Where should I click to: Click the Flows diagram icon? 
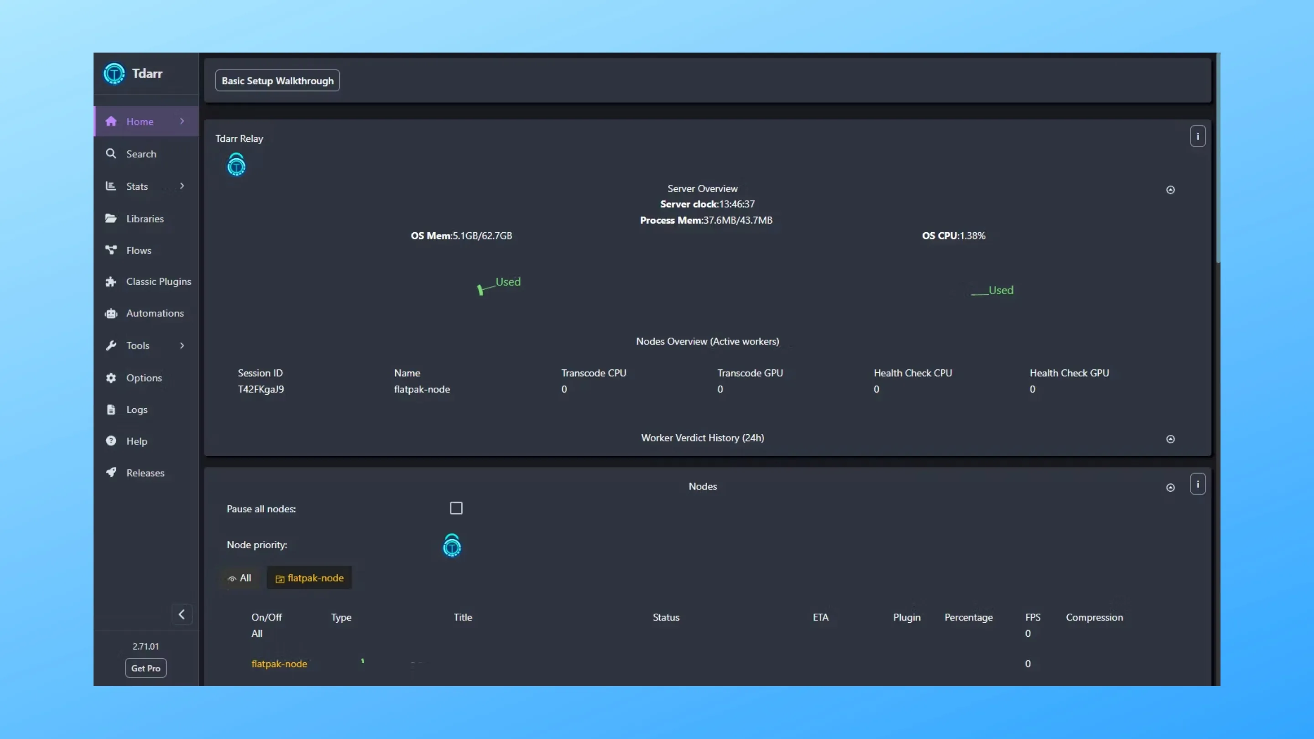(111, 250)
